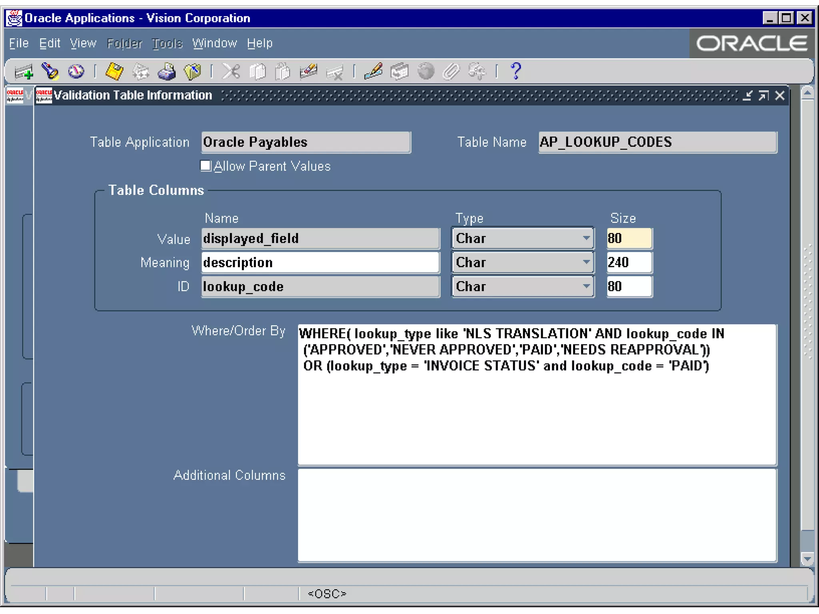Click the Meaning description name field
This screenshot has width=819, height=614.
tap(320, 263)
